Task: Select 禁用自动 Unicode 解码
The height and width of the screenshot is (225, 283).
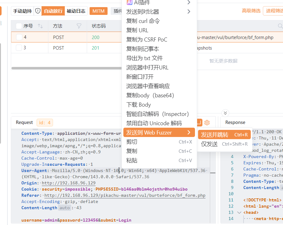Action: (x=159, y=123)
